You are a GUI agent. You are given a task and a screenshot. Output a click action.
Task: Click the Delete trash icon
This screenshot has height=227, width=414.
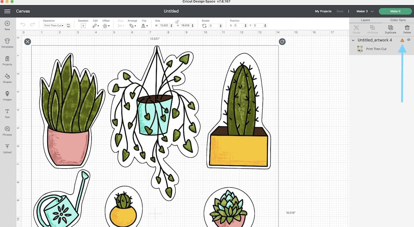pyautogui.click(x=407, y=28)
